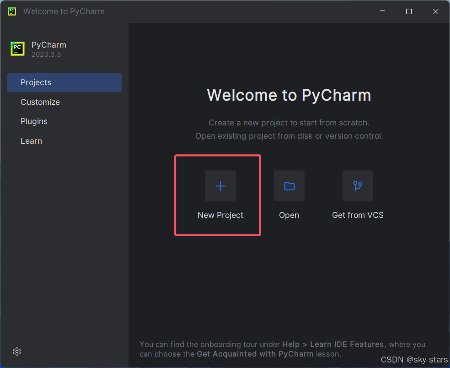Open the Plugins tab
Screen dimensions: 450x368
(64, 121)
